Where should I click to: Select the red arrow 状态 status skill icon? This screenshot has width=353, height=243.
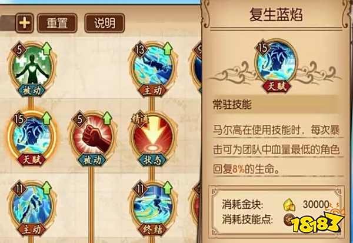[152, 137]
